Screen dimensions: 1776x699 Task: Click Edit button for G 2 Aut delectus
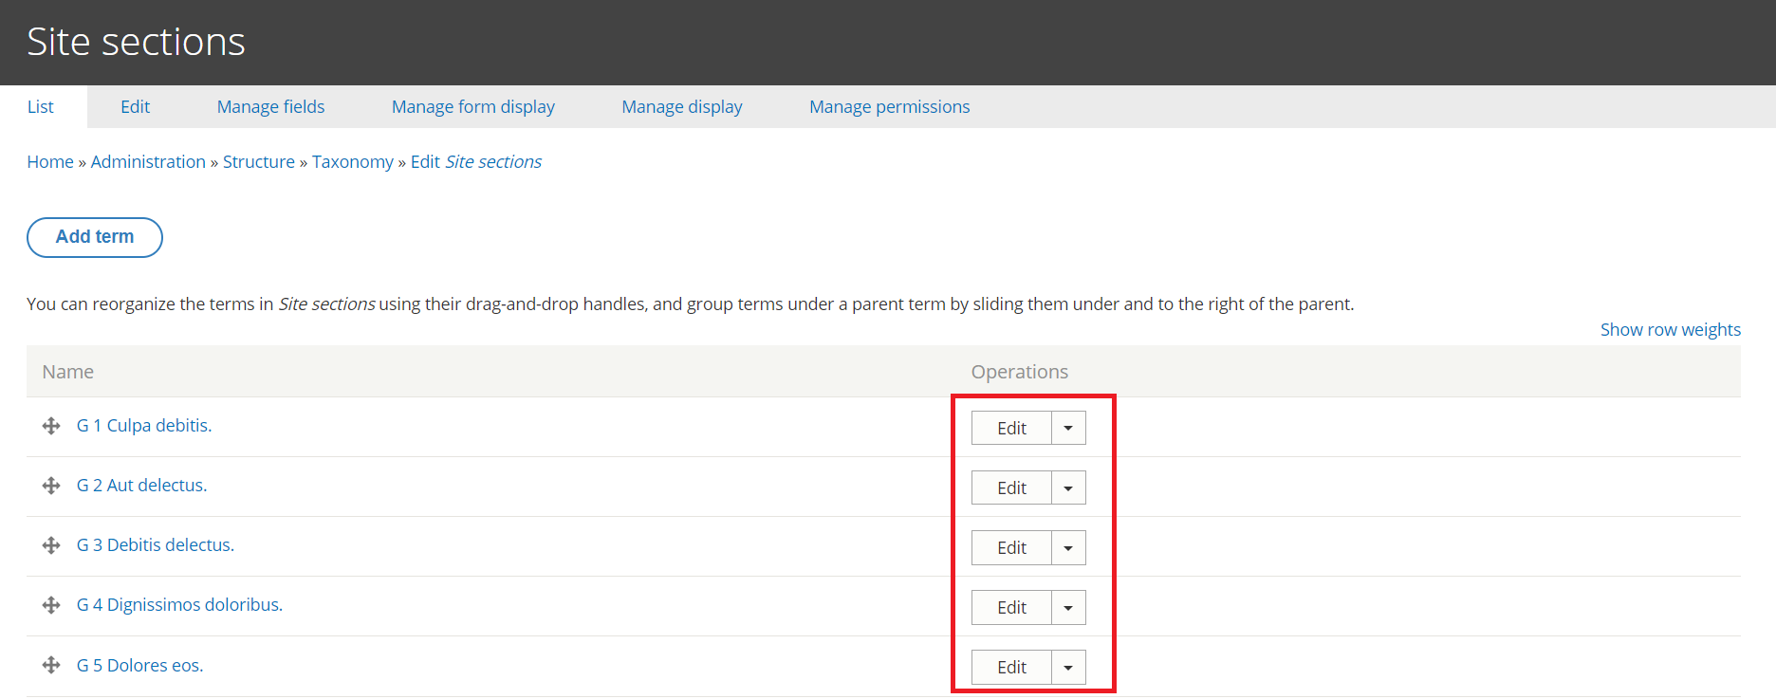click(x=1011, y=488)
